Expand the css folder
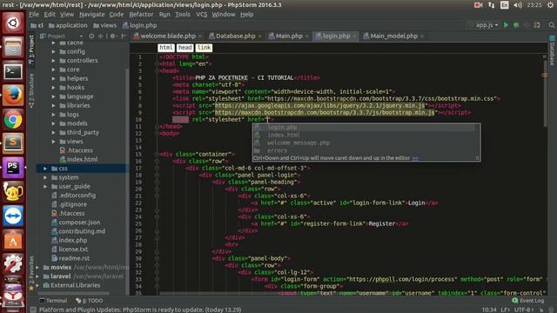The image size is (557, 313). pos(45,168)
